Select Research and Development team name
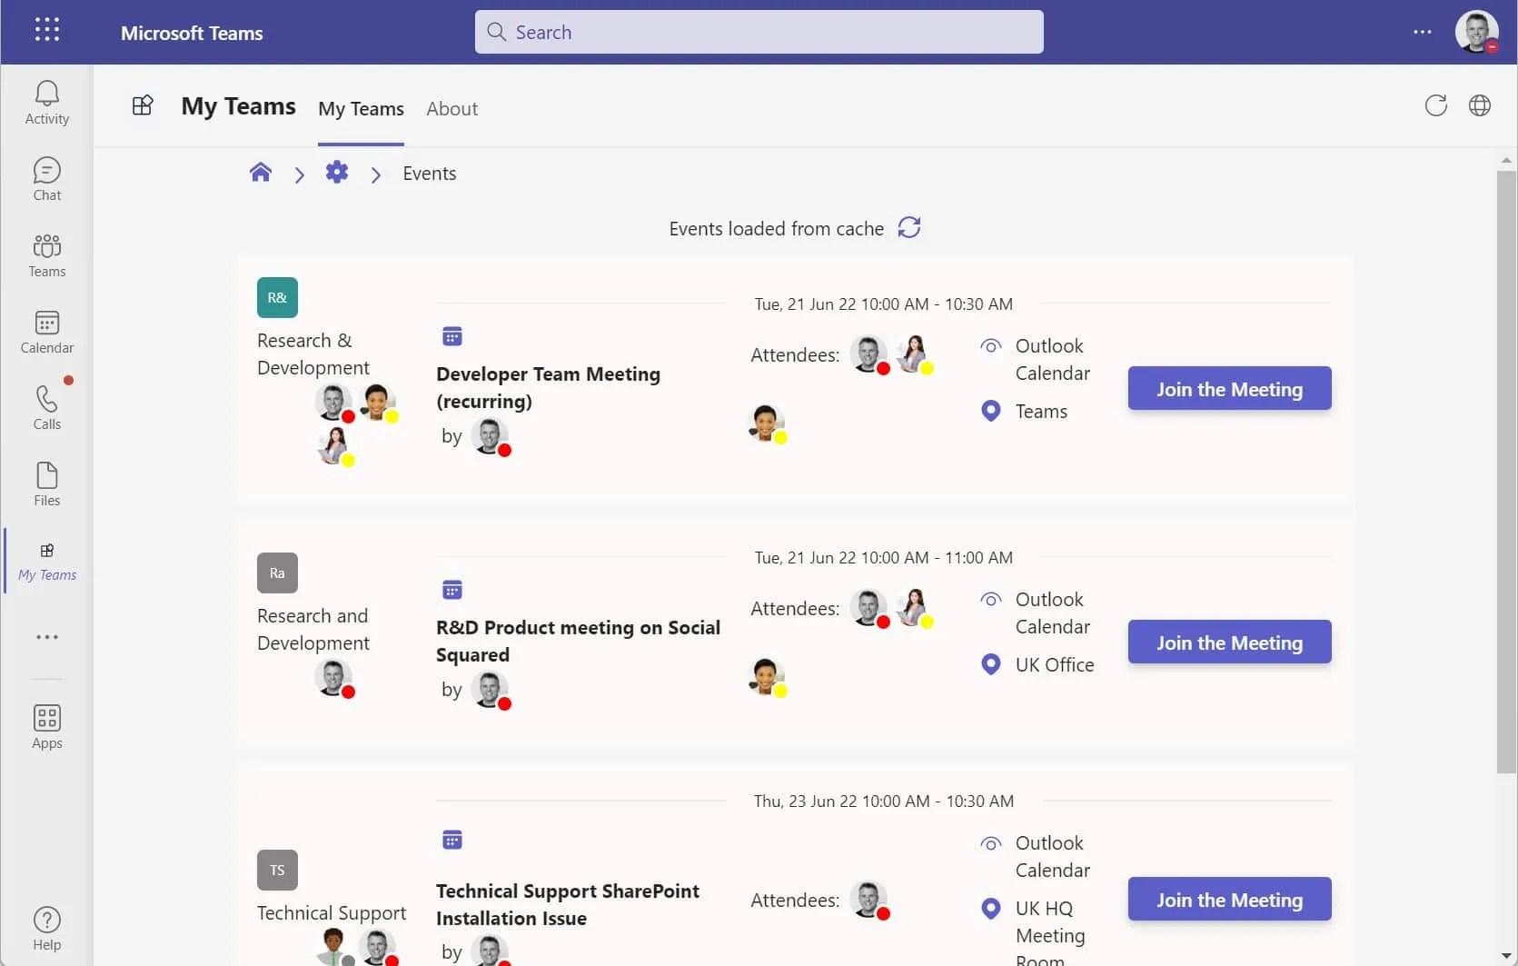This screenshot has width=1518, height=966. [313, 629]
